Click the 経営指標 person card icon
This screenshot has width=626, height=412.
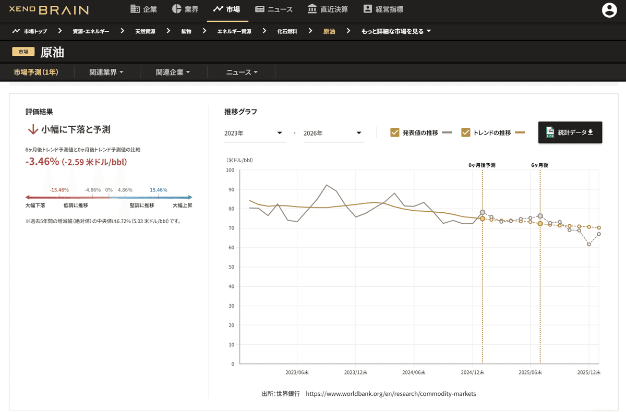tap(368, 9)
